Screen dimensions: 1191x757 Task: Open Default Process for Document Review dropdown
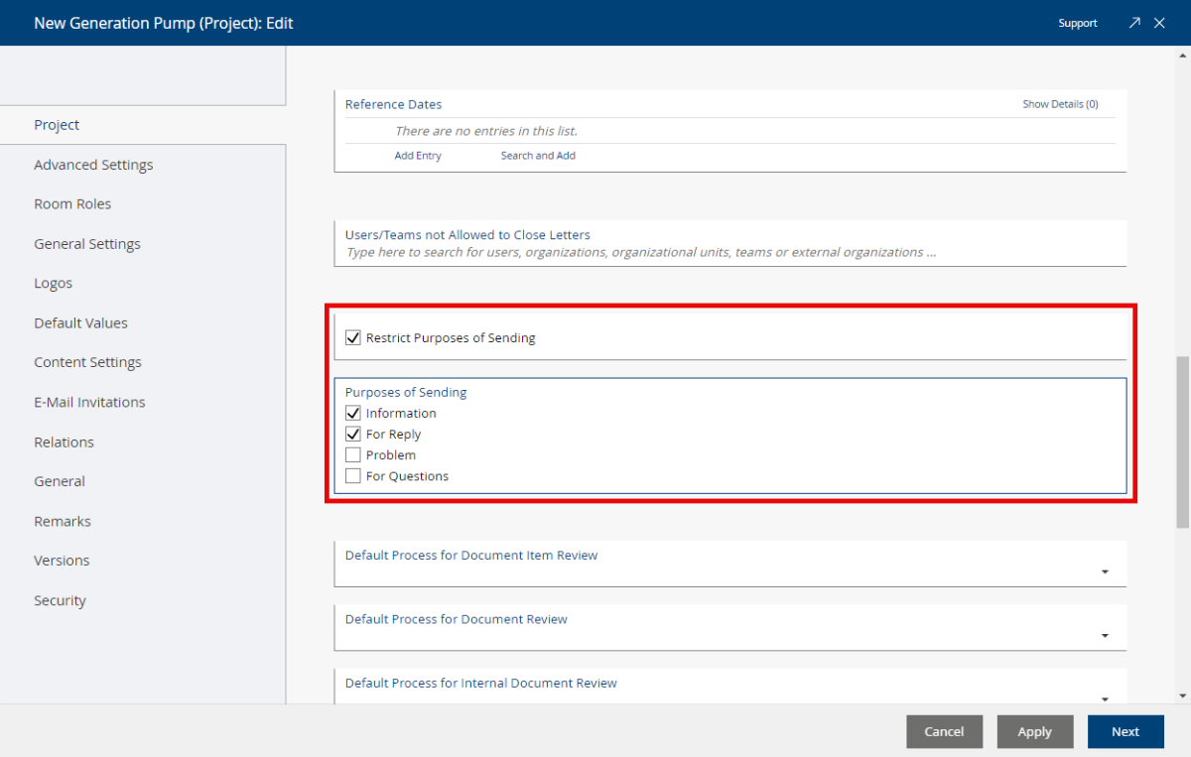pos(1105,636)
